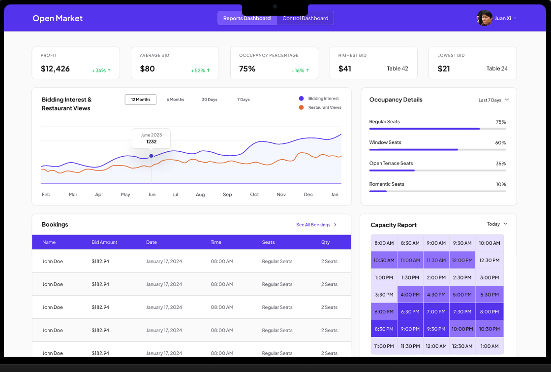Screen dimensions: 551x372
Task: Click the Bidding Interest purple legend dot
Action: pos(301,99)
